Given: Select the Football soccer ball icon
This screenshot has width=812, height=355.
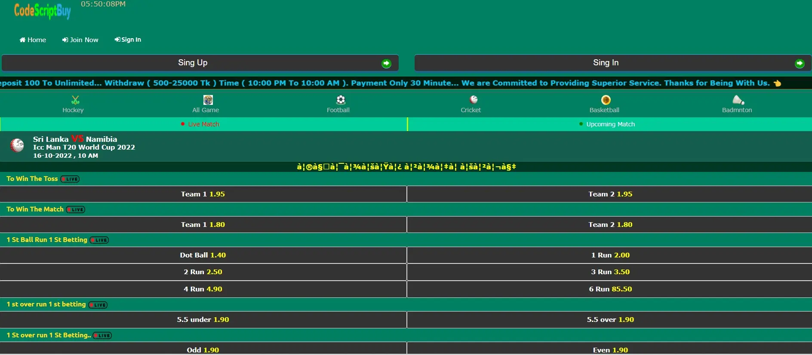Looking at the screenshot, I should pyautogui.click(x=341, y=100).
